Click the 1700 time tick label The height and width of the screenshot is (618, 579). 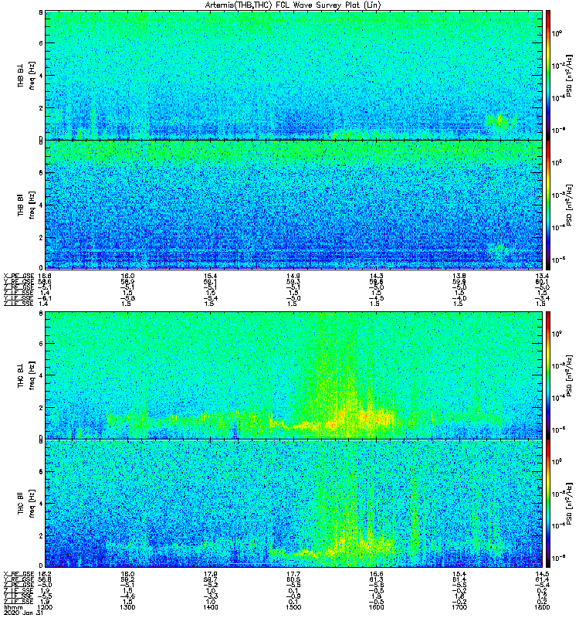(459, 607)
